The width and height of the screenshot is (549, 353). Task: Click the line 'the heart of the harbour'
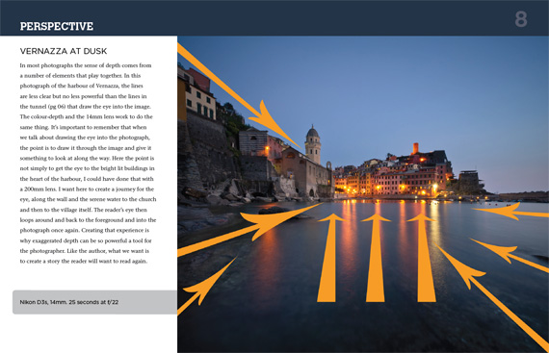[87, 179]
